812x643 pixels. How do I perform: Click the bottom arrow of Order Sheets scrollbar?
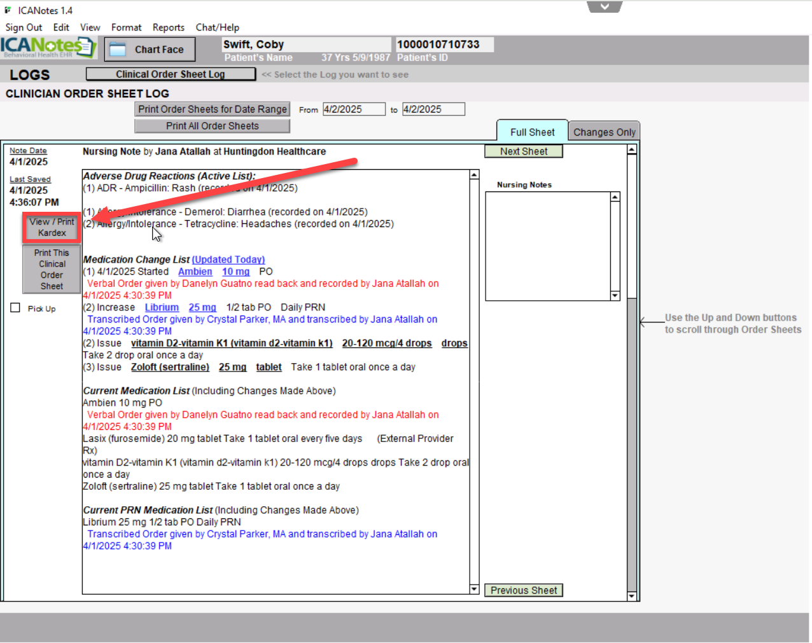(631, 596)
